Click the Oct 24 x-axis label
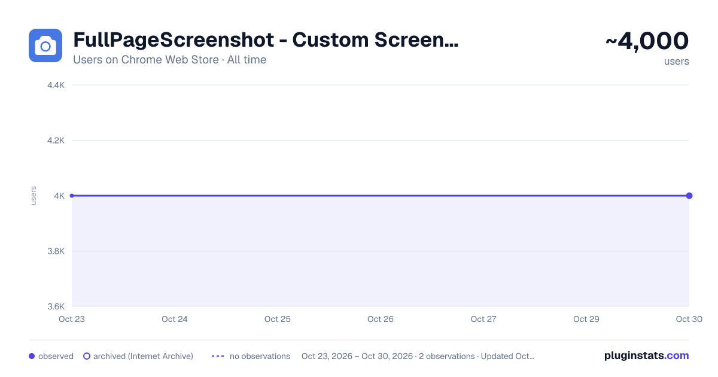718x377 pixels. tap(175, 319)
